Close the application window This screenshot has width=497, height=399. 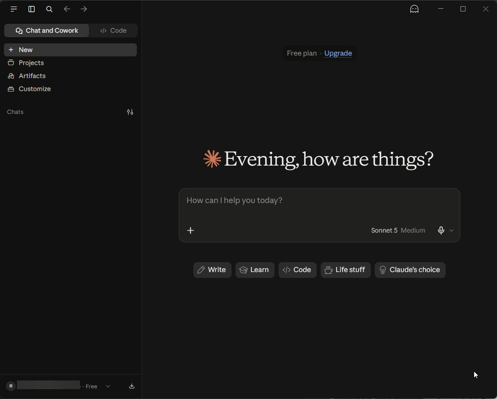click(x=486, y=9)
